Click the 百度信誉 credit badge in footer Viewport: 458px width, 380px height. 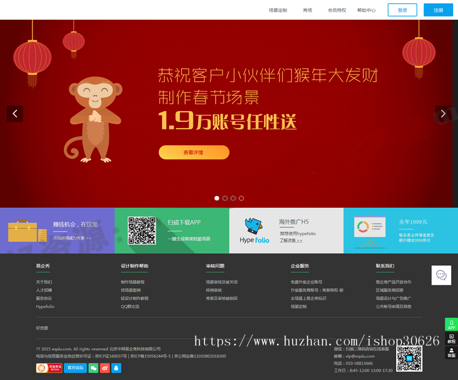50,368
